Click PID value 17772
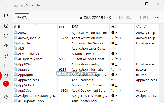 point(63,38)
